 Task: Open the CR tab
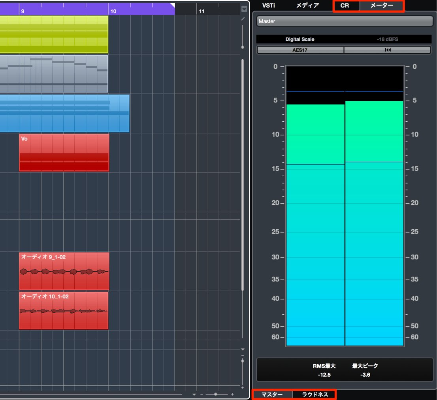click(345, 6)
